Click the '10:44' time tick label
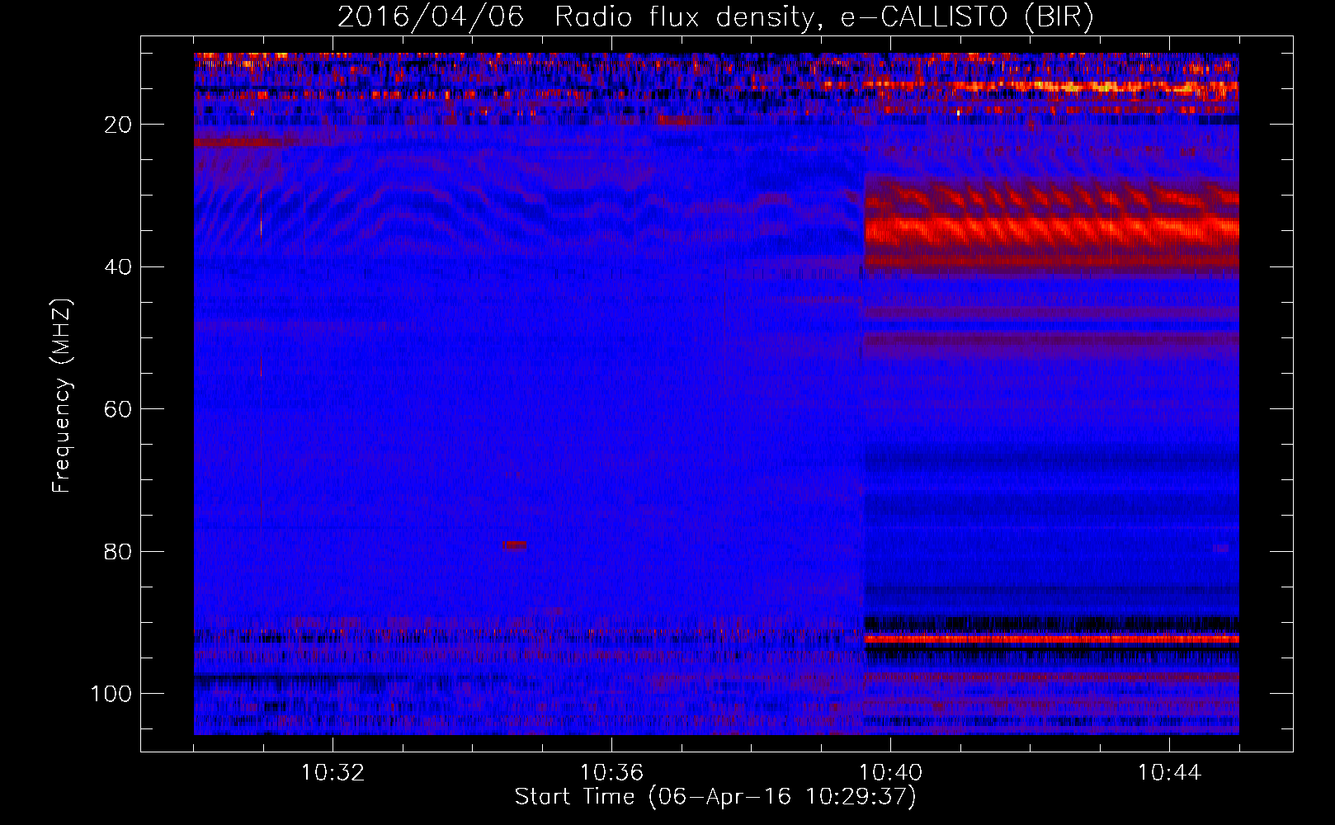 (1169, 773)
